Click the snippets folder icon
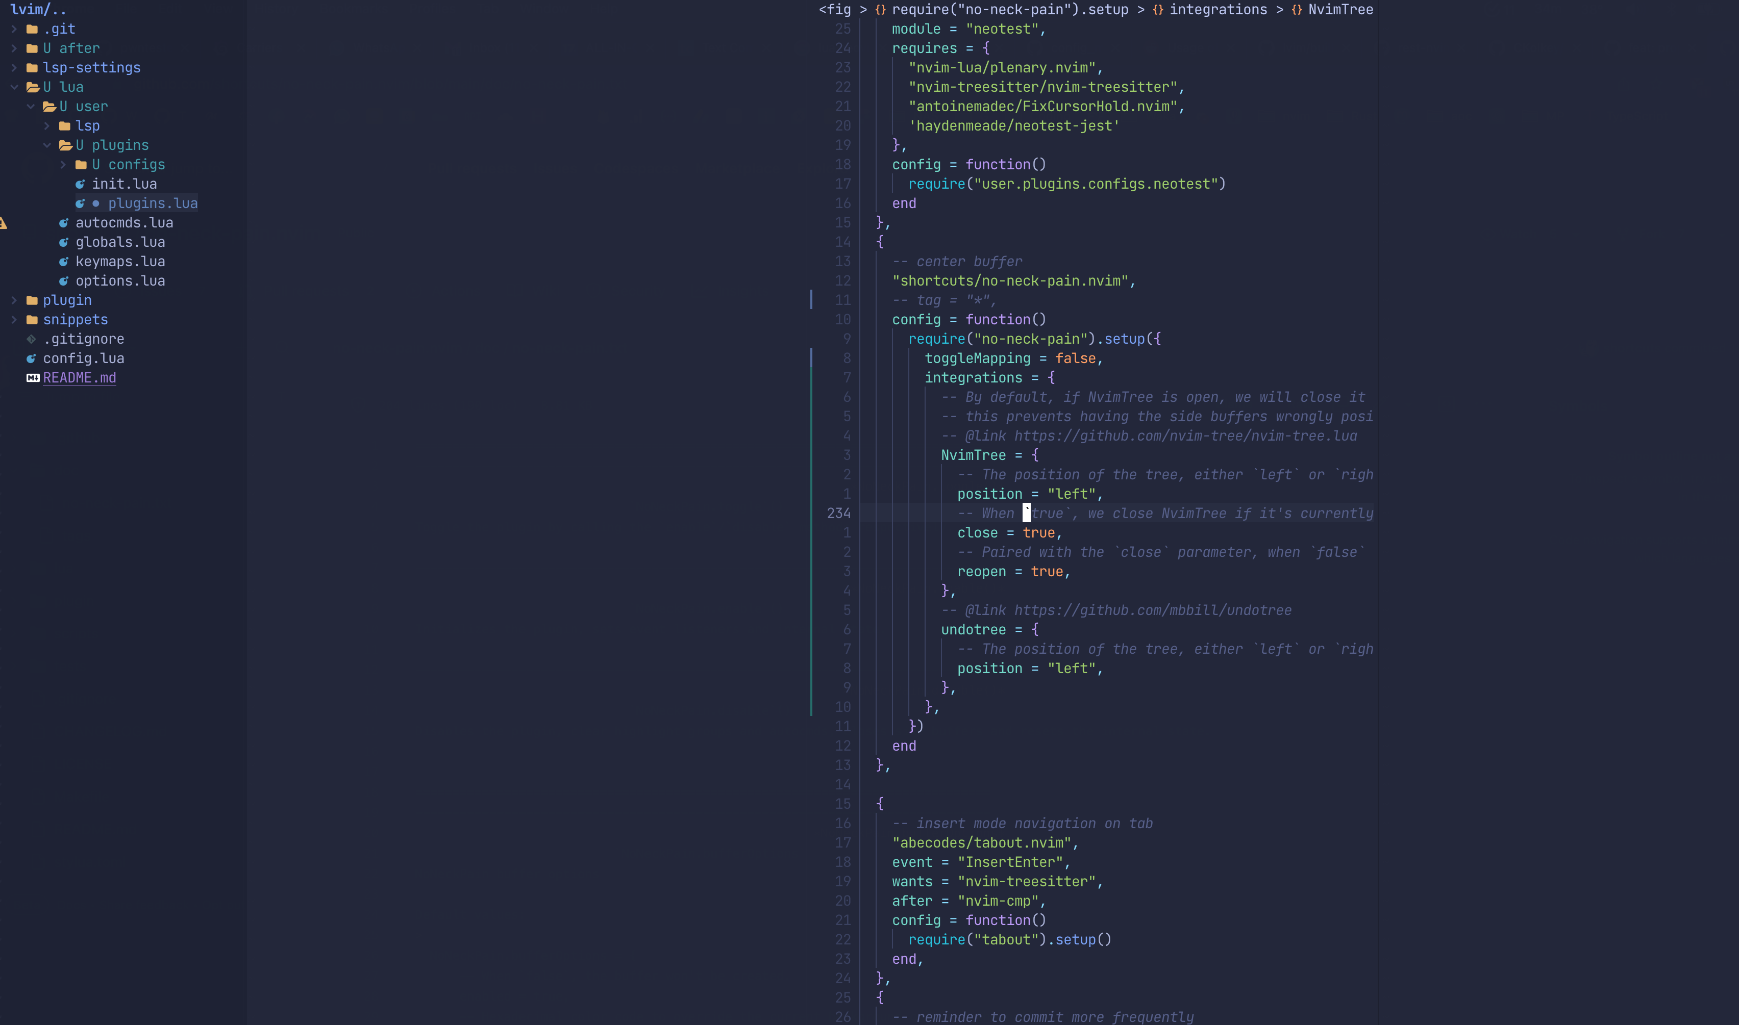The height and width of the screenshot is (1025, 1739). [32, 320]
